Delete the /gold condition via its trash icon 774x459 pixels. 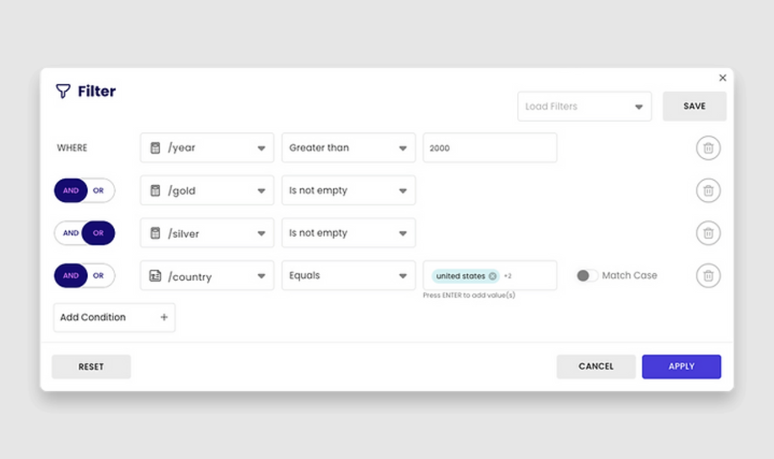[708, 190]
